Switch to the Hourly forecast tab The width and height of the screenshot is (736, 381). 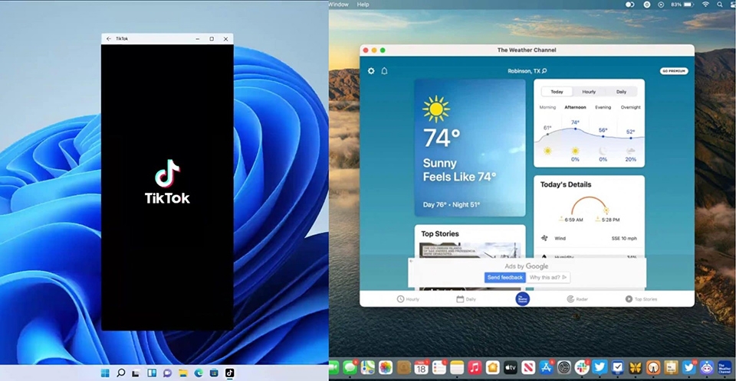click(x=589, y=92)
